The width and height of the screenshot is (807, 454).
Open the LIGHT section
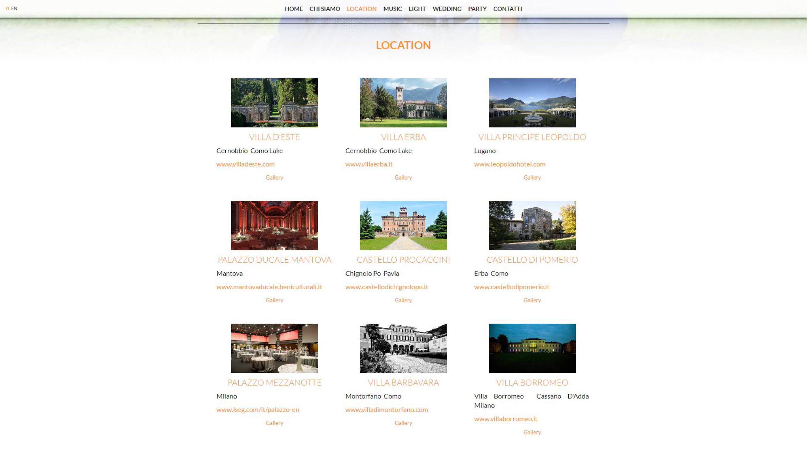click(x=417, y=9)
